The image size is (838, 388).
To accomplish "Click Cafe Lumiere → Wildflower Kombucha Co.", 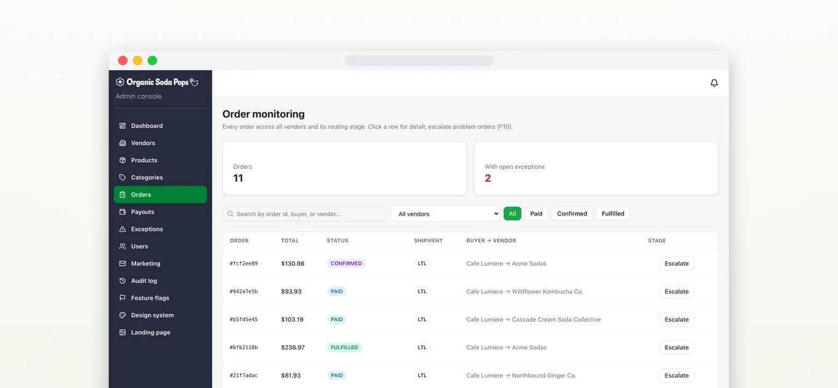I will [x=525, y=291].
